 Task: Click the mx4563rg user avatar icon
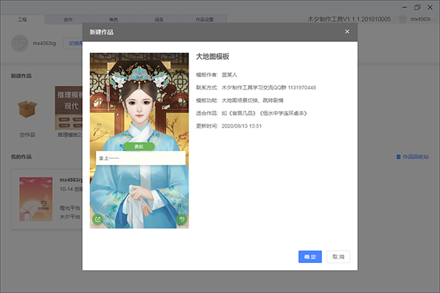point(19,42)
